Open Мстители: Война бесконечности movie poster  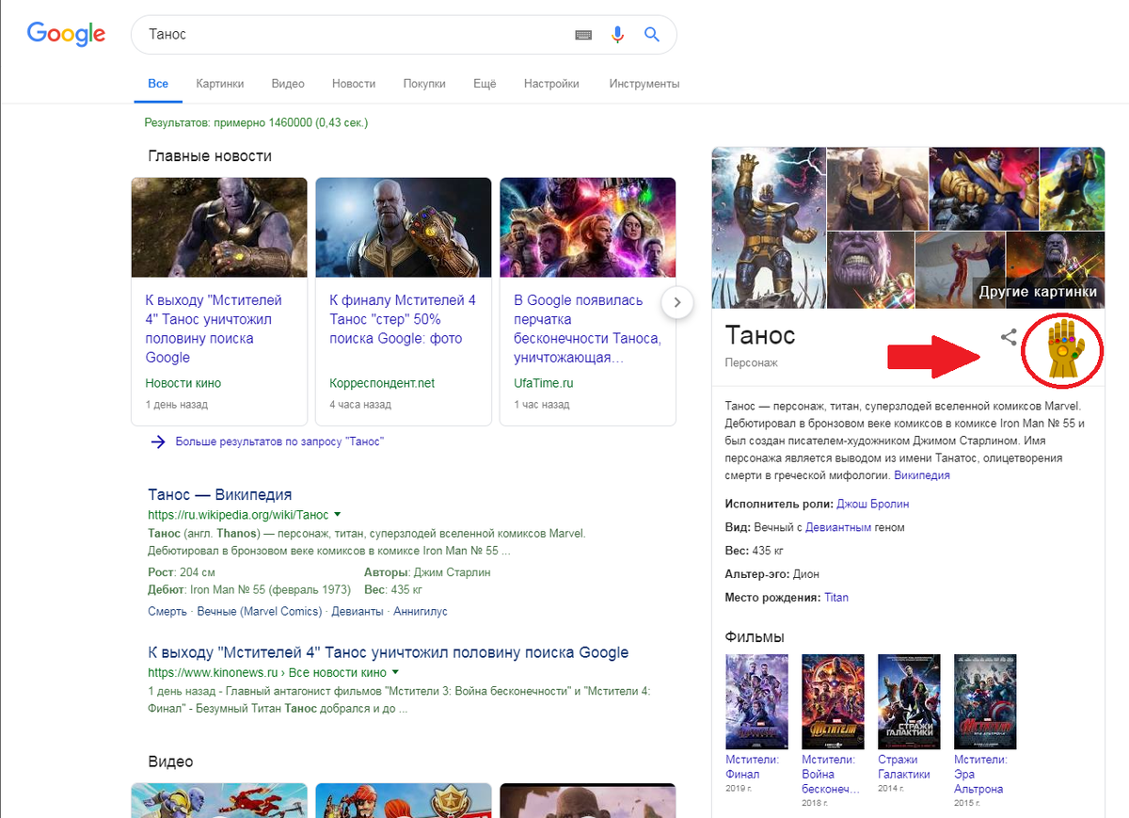(833, 701)
